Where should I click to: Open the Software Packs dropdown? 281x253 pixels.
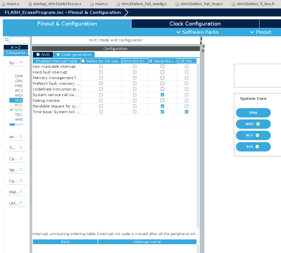click(197, 32)
